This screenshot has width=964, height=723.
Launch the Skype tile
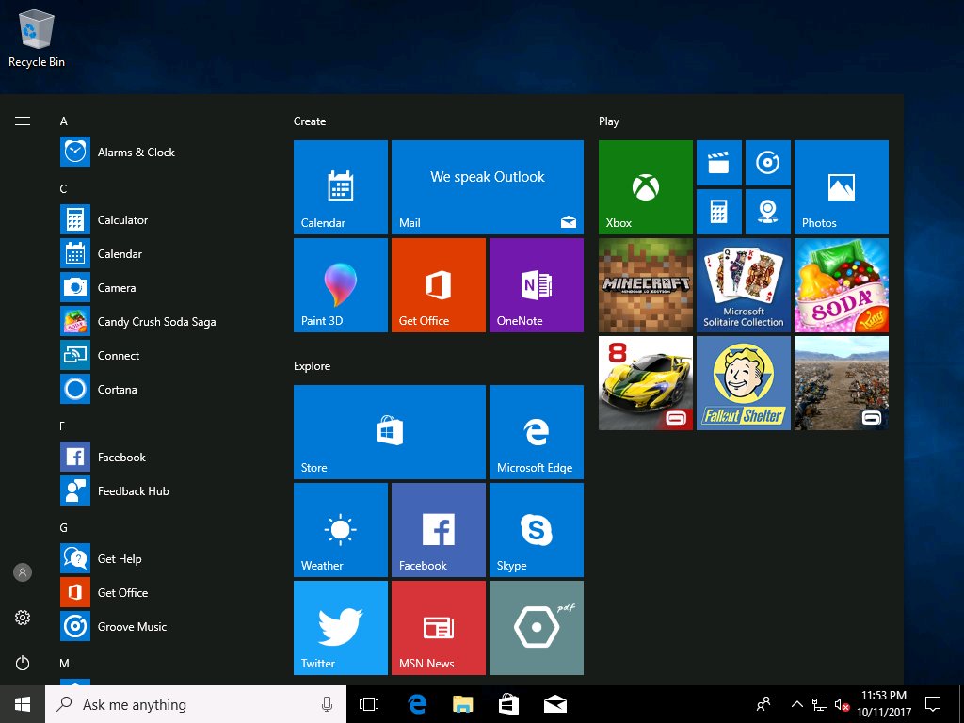point(536,529)
